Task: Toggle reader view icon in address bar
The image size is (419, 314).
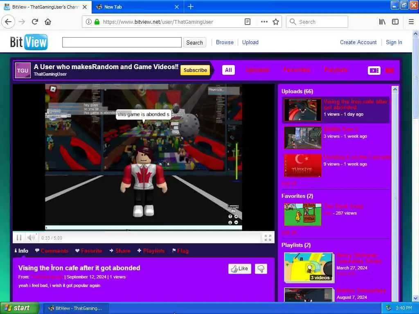Action: click(x=248, y=22)
